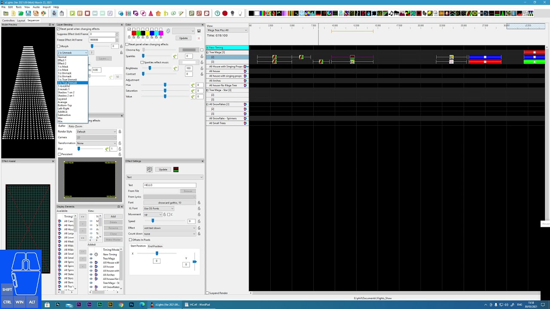Click the dice randomize icon in Effect Settings

click(x=149, y=170)
